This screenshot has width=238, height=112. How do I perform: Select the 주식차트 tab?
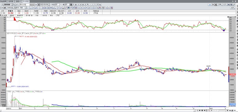[26, 1]
